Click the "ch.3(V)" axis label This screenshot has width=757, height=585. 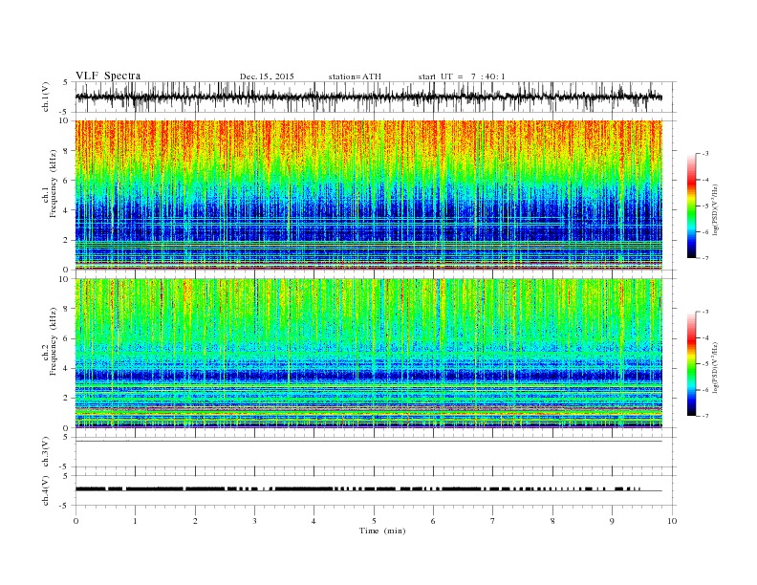46,452
